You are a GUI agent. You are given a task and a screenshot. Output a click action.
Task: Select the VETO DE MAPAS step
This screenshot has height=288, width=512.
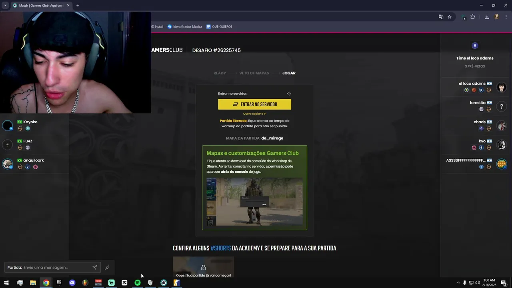(x=254, y=73)
